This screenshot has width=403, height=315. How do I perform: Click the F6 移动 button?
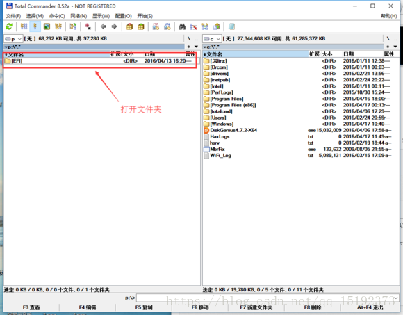[200, 307]
